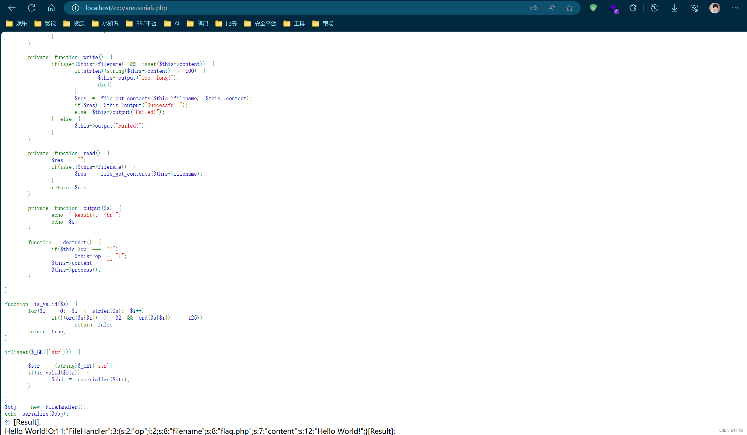Open the 安全平台 bookmarks folder
This screenshot has width=747, height=435.
pyautogui.click(x=260, y=24)
